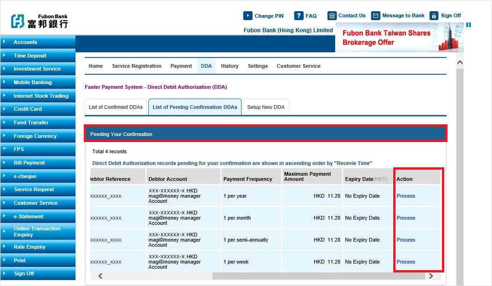
Task: Expand the Accounts sidebar menu
Action: [x=37, y=42]
